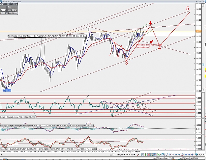Click the wave label 4 on the chart

pos(159,48)
